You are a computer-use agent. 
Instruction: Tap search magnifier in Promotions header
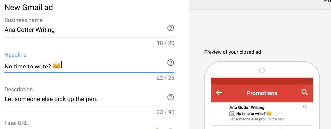(305, 92)
